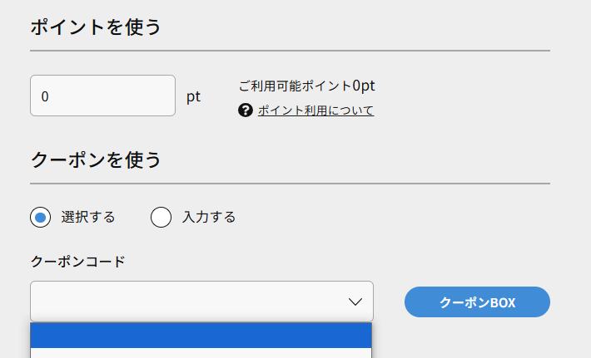
Task: Click the クーポンを使う heading
Action: [x=96, y=159]
